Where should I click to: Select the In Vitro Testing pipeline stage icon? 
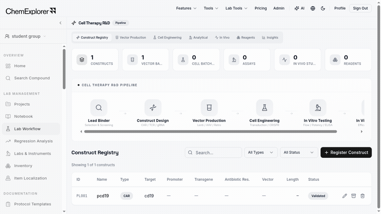coord(318,107)
